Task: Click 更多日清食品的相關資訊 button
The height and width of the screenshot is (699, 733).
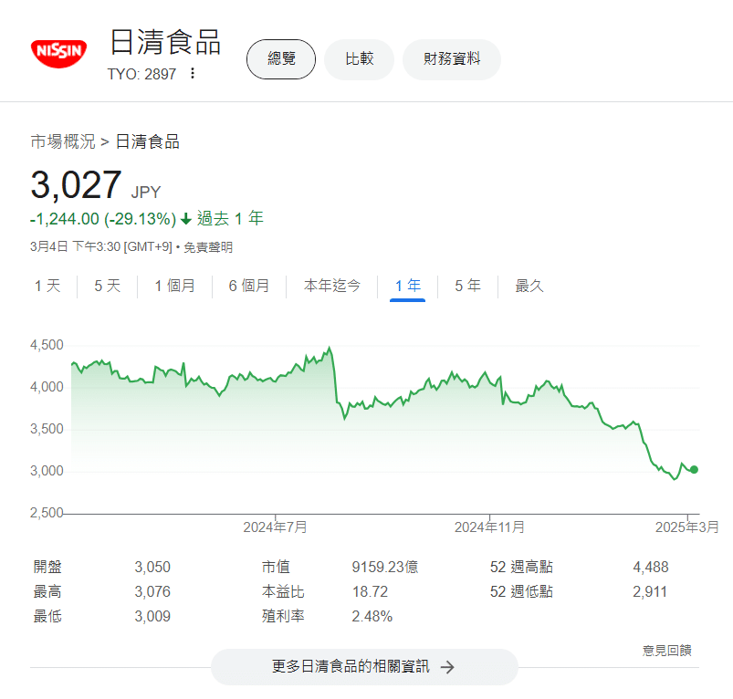Action: [x=364, y=667]
